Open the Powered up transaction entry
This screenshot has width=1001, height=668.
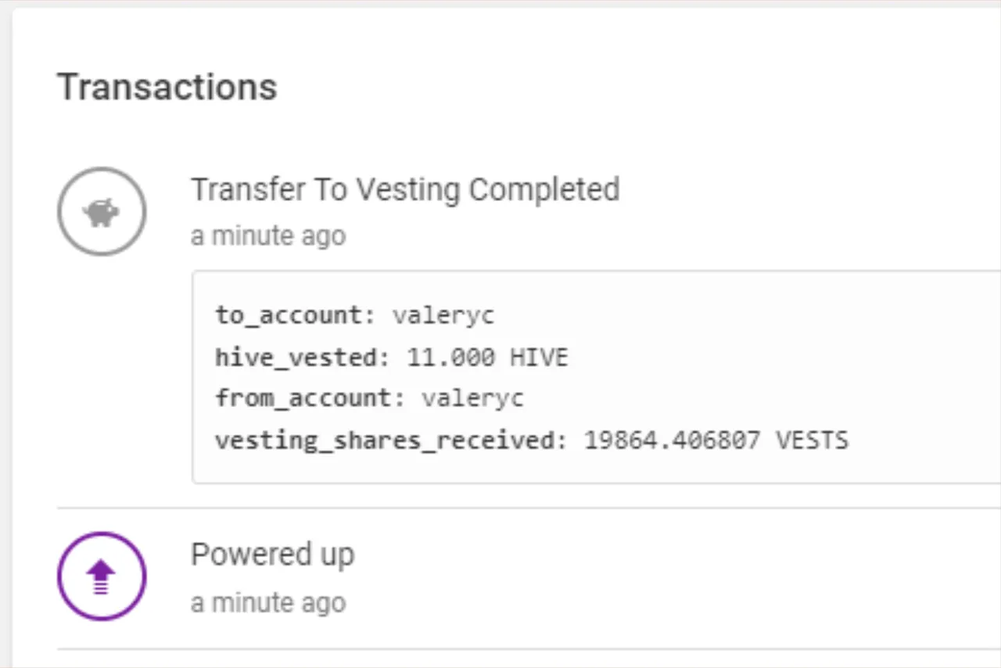click(x=272, y=555)
